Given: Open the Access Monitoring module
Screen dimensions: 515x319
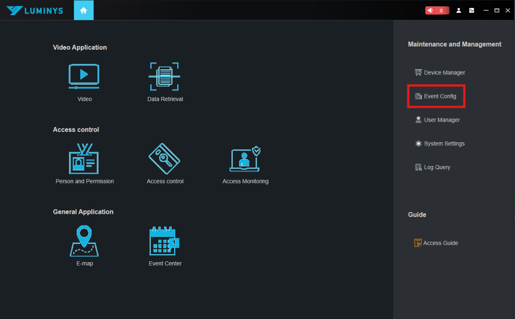Looking at the screenshot, I should click(245, 159).
